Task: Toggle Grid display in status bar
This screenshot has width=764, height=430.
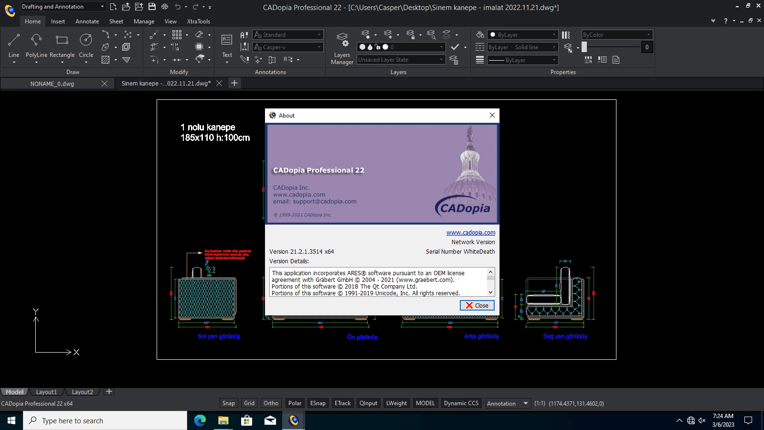Action: [x=249, y=403]
